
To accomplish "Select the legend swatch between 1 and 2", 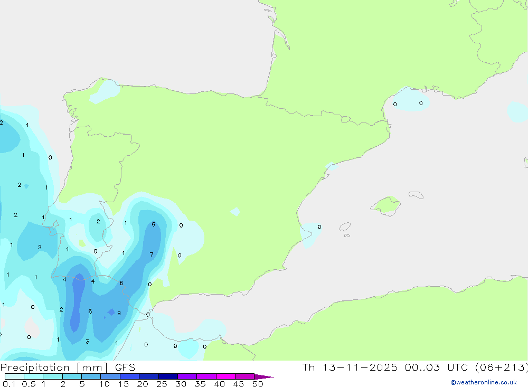I will coord(52,376).
